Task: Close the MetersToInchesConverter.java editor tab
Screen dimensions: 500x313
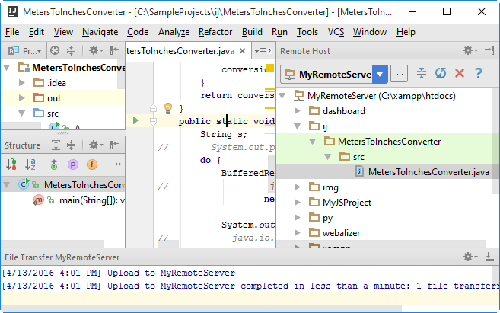Action: click(x=242, y=51)
